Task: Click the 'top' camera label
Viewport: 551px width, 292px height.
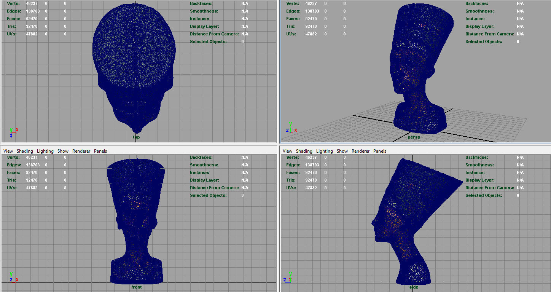Action: (x=136, y=137)
